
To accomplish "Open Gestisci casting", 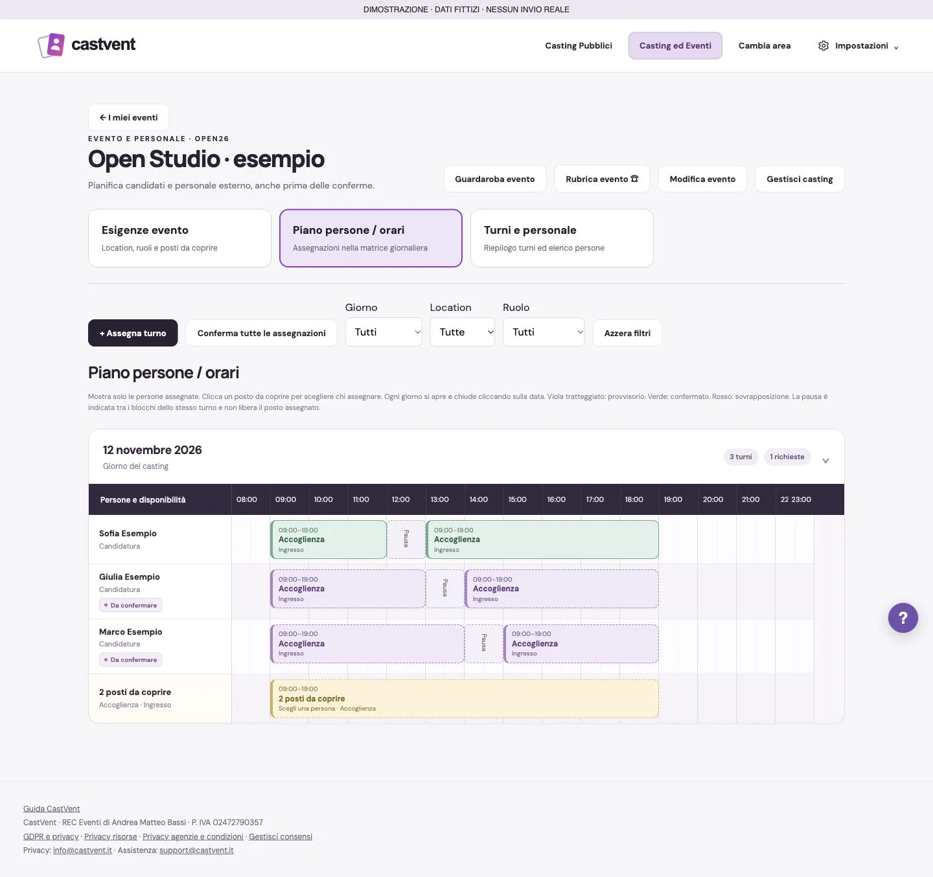I will click(x=800, y=179).
